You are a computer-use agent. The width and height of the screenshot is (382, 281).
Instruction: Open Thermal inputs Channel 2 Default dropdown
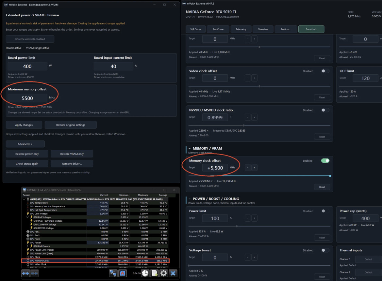(x=368, y=272)
